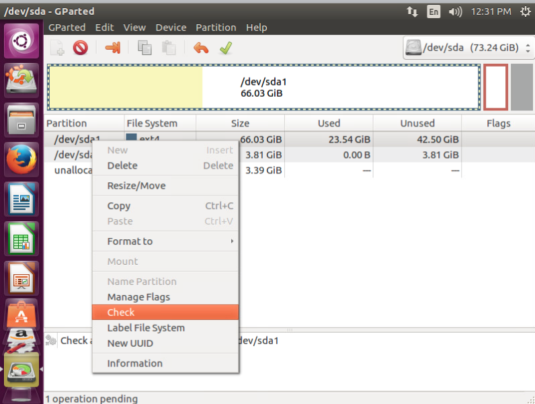The image size is (535, 404).
Task: Launch the Ubuntu installer from the dock
Action: click(x=22, y=81)
